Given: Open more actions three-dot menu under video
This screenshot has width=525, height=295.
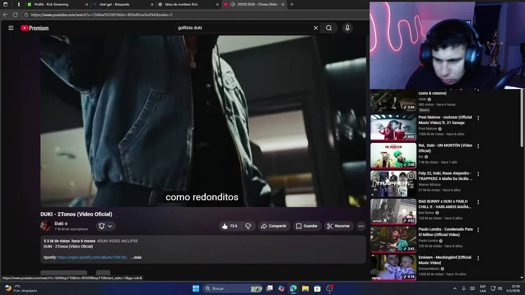Looking at the screenshot, I should [361, 226].
